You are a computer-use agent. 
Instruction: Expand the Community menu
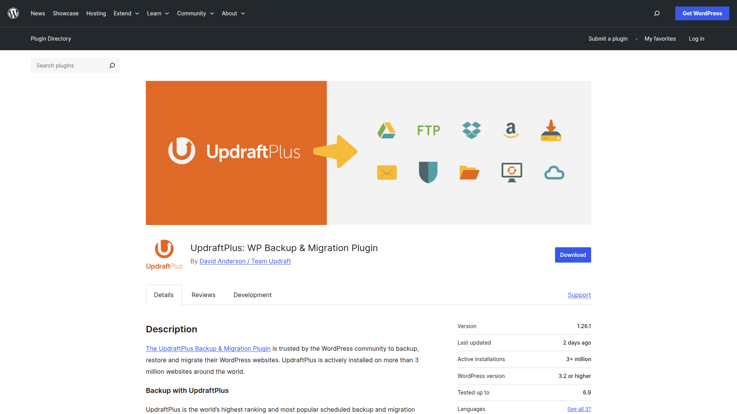click(195, 13)
